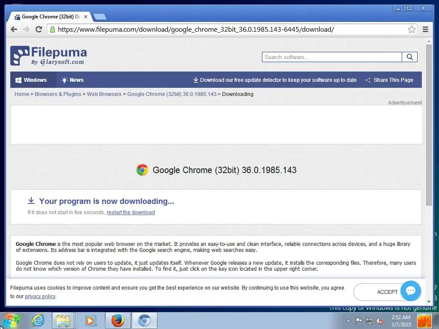This screenshot has width=439, height=329.
Task: Show hidden tray icons arrow
Action: point(348,321)
